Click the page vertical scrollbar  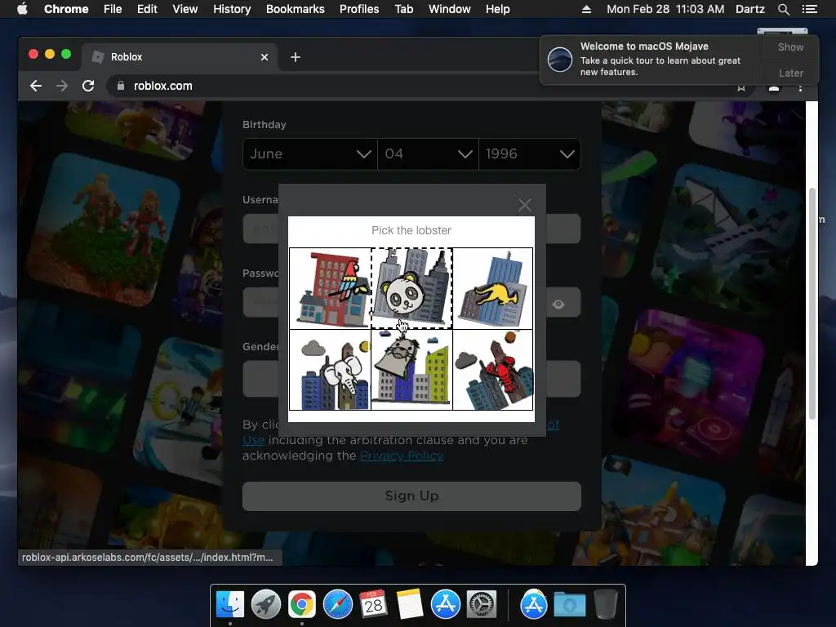(812, 304)
